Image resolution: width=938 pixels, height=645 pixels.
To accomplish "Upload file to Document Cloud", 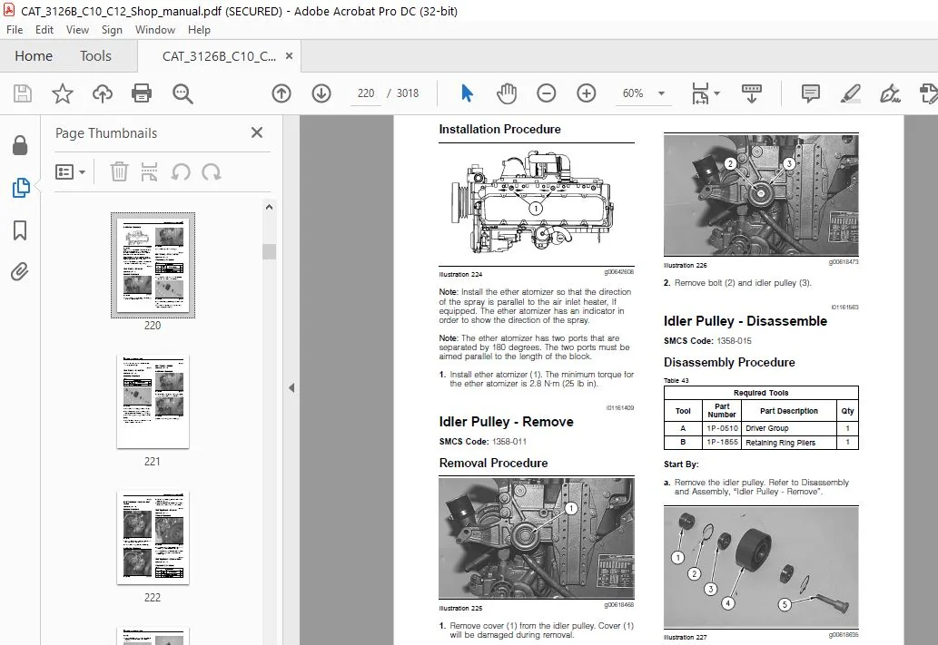I will (103, 93).
